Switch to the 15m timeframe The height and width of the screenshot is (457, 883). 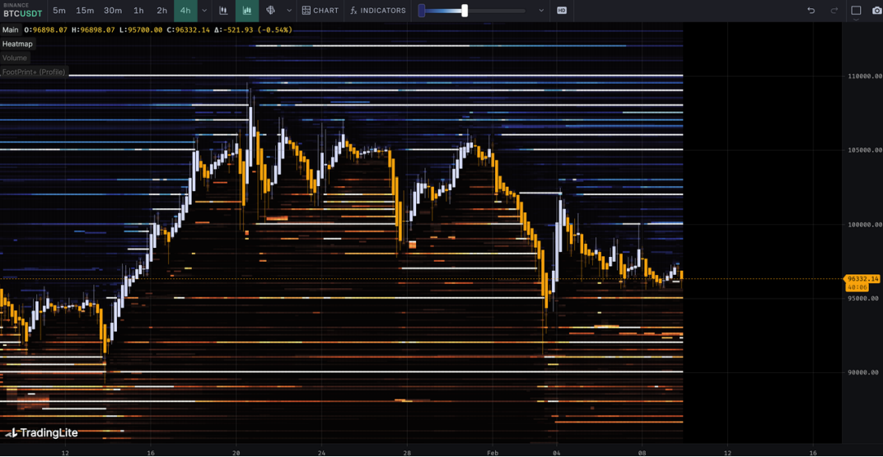point(85,11)
